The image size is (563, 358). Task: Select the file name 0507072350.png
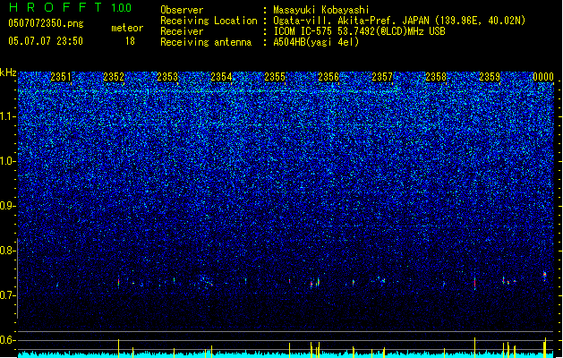(46, 24)
